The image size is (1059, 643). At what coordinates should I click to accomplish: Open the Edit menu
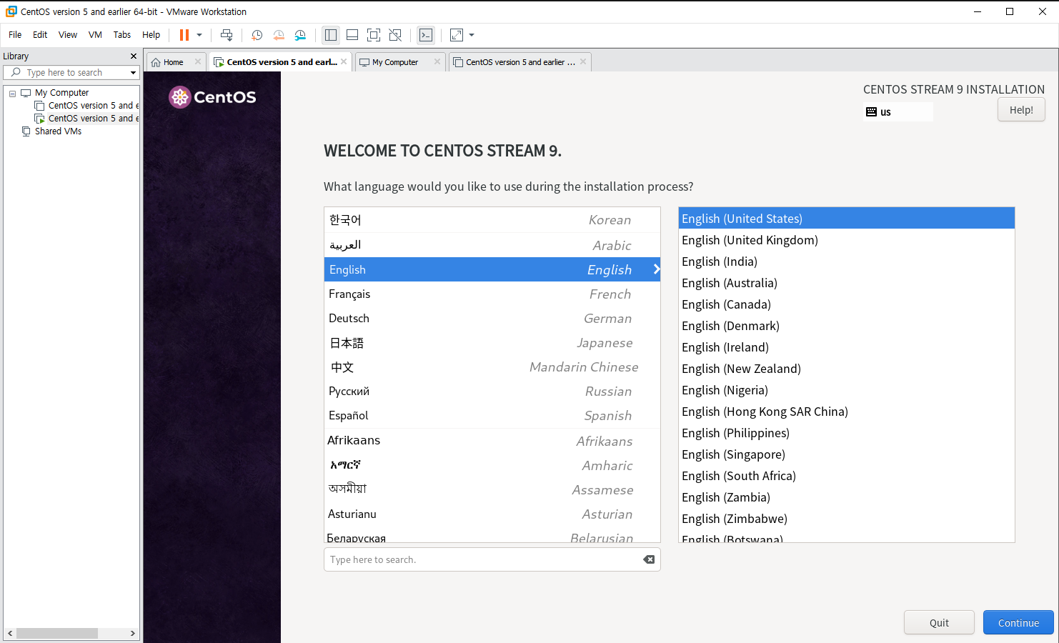click(x=40, y=34)
